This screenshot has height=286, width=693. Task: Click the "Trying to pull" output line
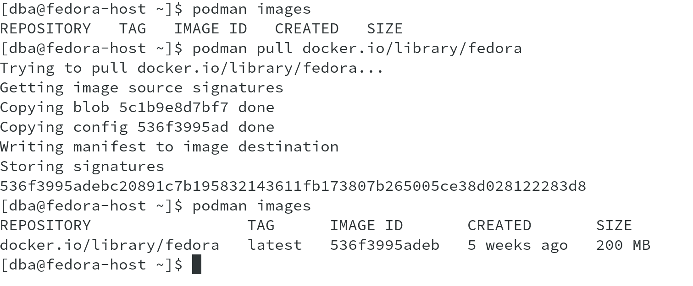click(192, 68)
